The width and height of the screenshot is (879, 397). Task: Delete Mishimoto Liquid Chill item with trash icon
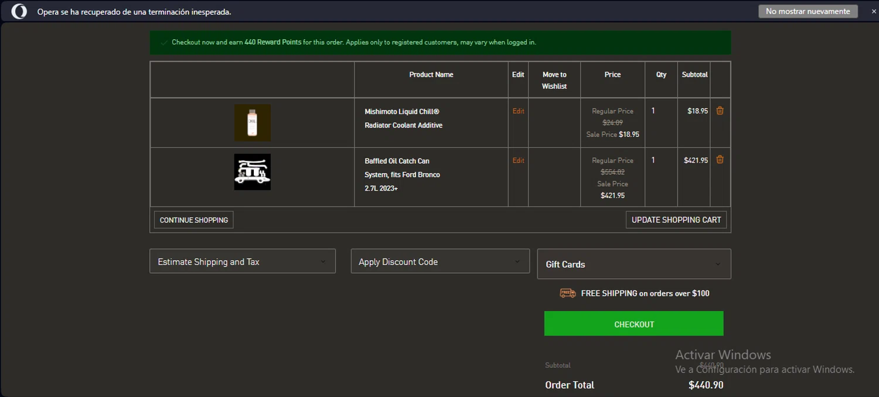720,111
